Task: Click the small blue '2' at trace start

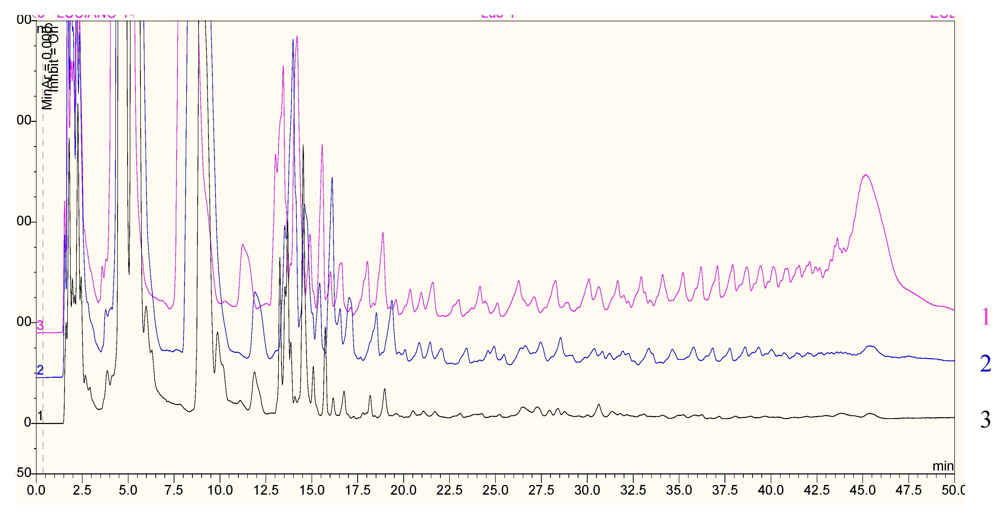Action: 40,370
